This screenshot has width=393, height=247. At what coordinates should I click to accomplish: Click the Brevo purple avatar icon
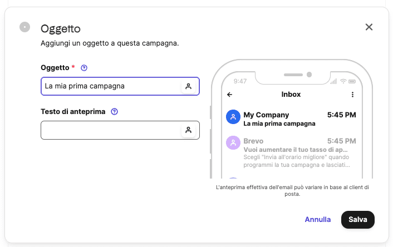233,143
